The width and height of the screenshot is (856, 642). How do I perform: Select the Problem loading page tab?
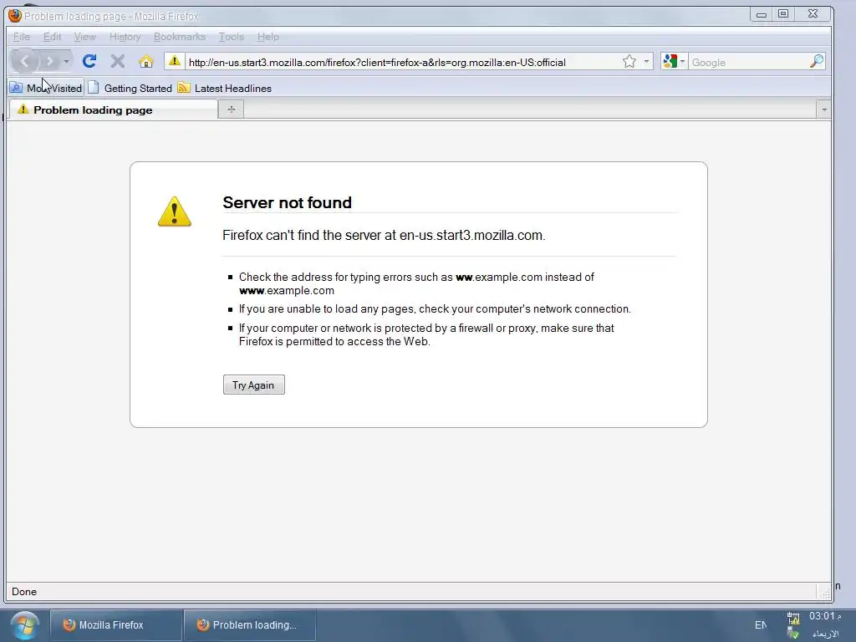[113, 110]
